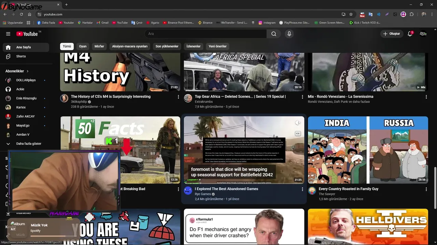The height and width of the screenshot is (245, 437).
Task: Open the Chrome three-dot menu
Action: (432, 14)
